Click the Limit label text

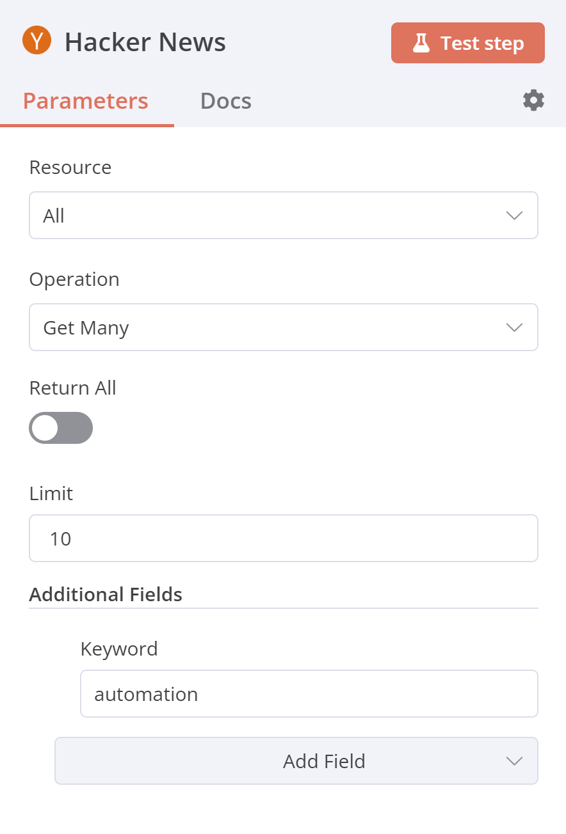coord(51,494)
